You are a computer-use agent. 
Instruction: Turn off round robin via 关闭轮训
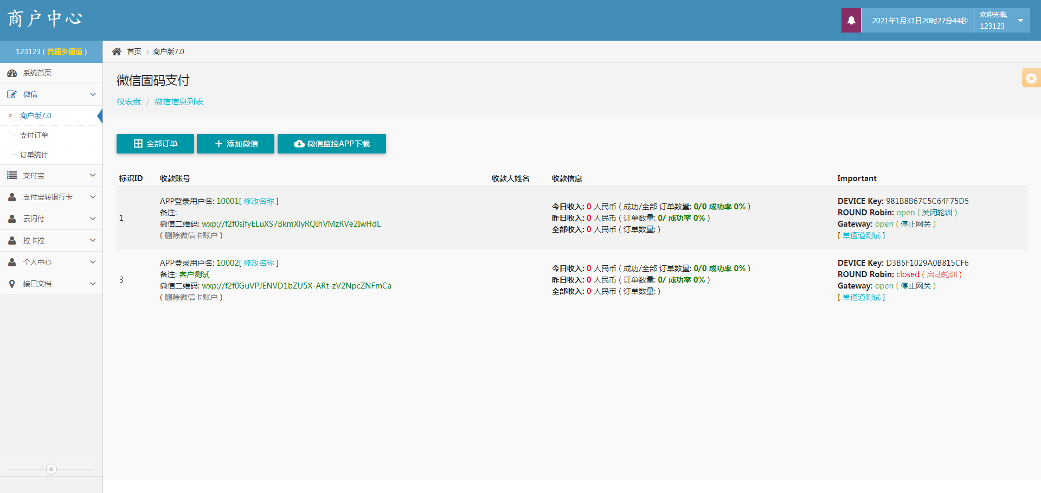click(939, 213)
